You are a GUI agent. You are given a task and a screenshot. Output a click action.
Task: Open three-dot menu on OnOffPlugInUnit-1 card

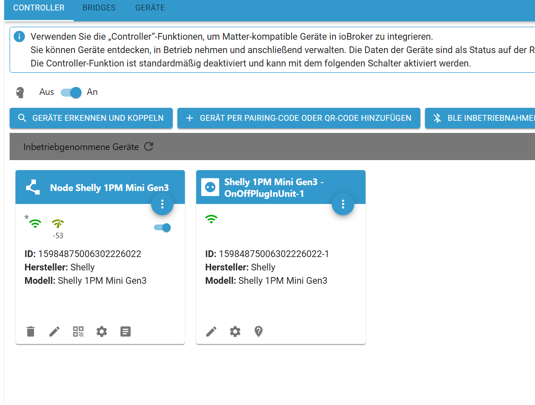point(343,204)
